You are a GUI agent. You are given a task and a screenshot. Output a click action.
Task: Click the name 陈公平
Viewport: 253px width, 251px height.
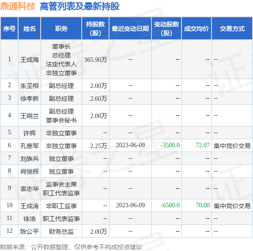[30, 232]
